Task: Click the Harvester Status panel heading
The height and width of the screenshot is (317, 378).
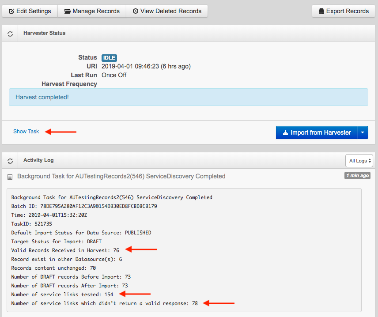Action: (x=45, y=33)
